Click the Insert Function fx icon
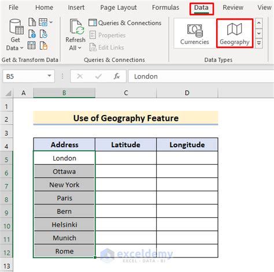The image size is (274, 272). (x=117, y=76)
